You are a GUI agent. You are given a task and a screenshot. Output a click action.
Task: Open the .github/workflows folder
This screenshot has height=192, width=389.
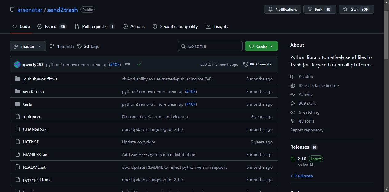tap(40, 79)
